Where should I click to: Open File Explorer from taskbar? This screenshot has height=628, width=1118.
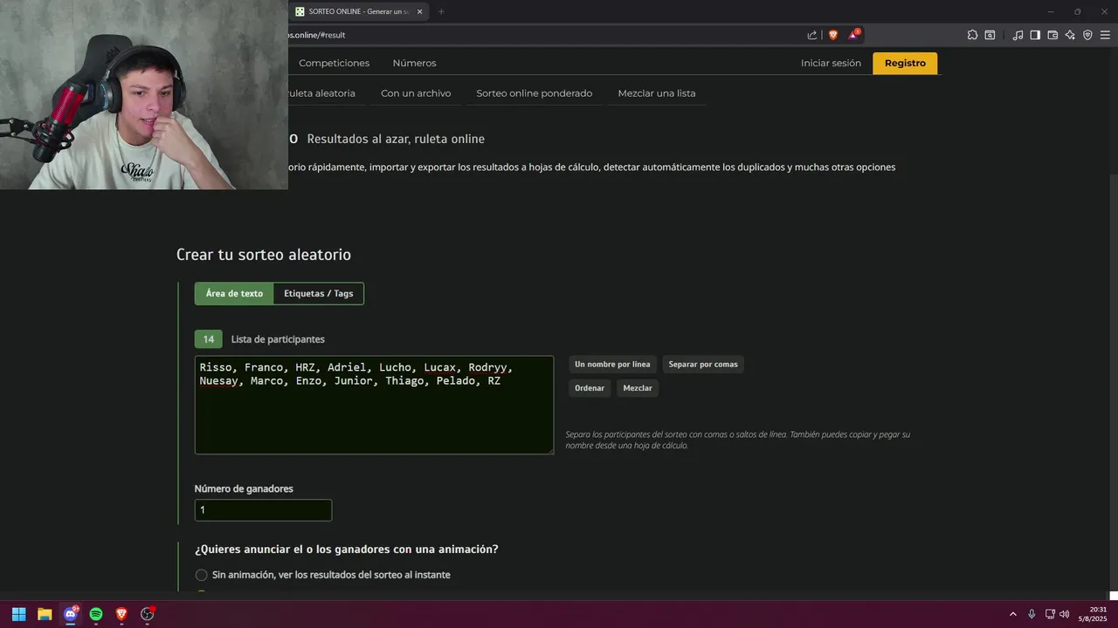45,614
